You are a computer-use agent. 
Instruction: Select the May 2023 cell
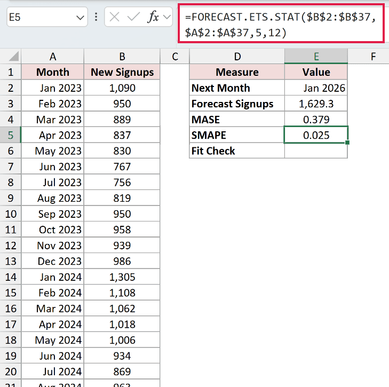click(53, 151)
